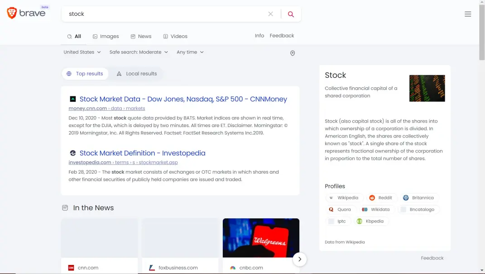Open the Info link
The height and width of the screenshot is (274, 485).
259,36
